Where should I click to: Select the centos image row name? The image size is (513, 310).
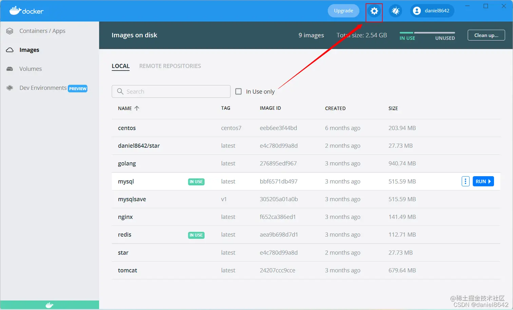tap(127, 128)
